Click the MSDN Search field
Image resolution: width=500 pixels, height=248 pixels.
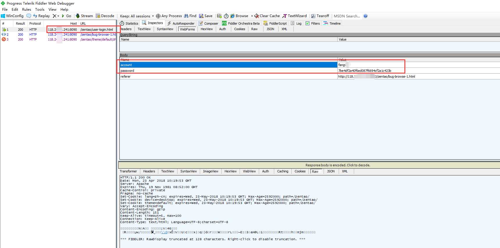pyautogui.click(x=347, y=16)
